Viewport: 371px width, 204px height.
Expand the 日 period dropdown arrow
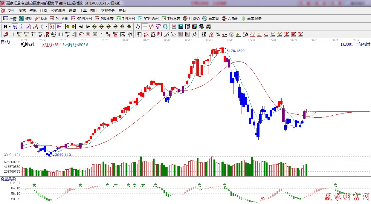pyautogui.click(x=10, y=27)
